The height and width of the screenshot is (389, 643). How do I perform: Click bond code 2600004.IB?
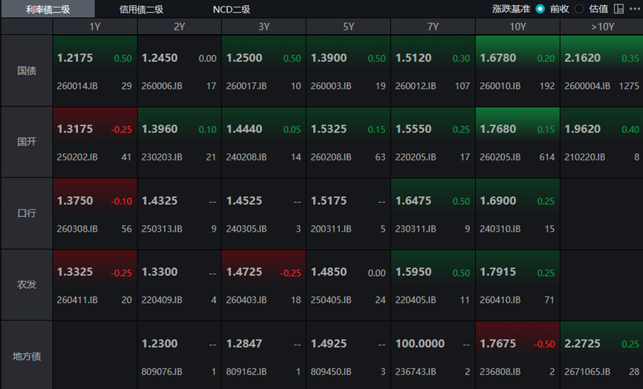(x=587, y=86)
